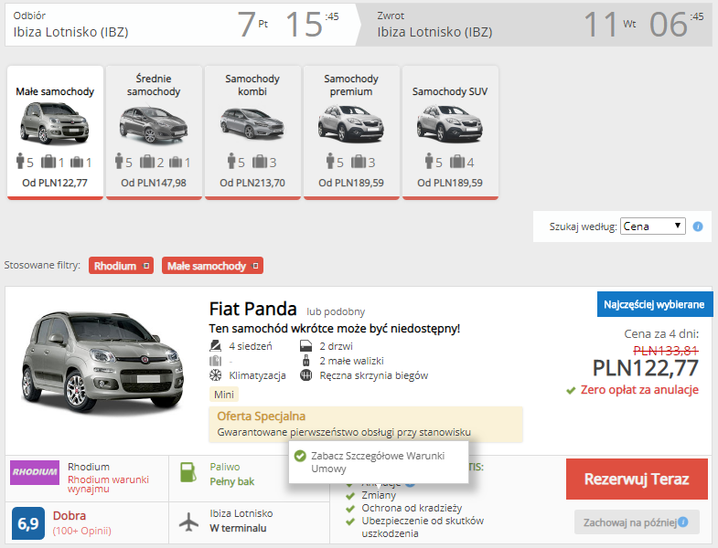Click the pickup time 15:45
This screenshot has width=718, height=548.
tap(312, 24)
